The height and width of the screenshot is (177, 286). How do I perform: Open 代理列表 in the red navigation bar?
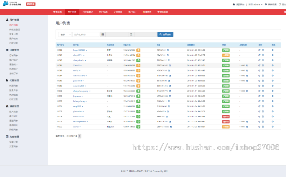click(147, 12)
